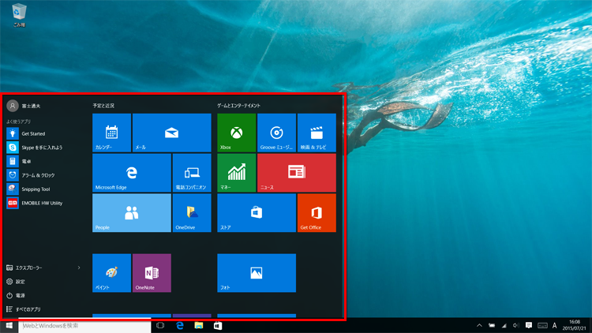Open the カレンダー (Calendar) tile

[x=111, y=133]
